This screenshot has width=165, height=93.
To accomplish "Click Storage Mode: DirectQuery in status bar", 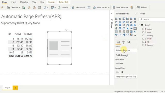I will click(x=128, y=92).
